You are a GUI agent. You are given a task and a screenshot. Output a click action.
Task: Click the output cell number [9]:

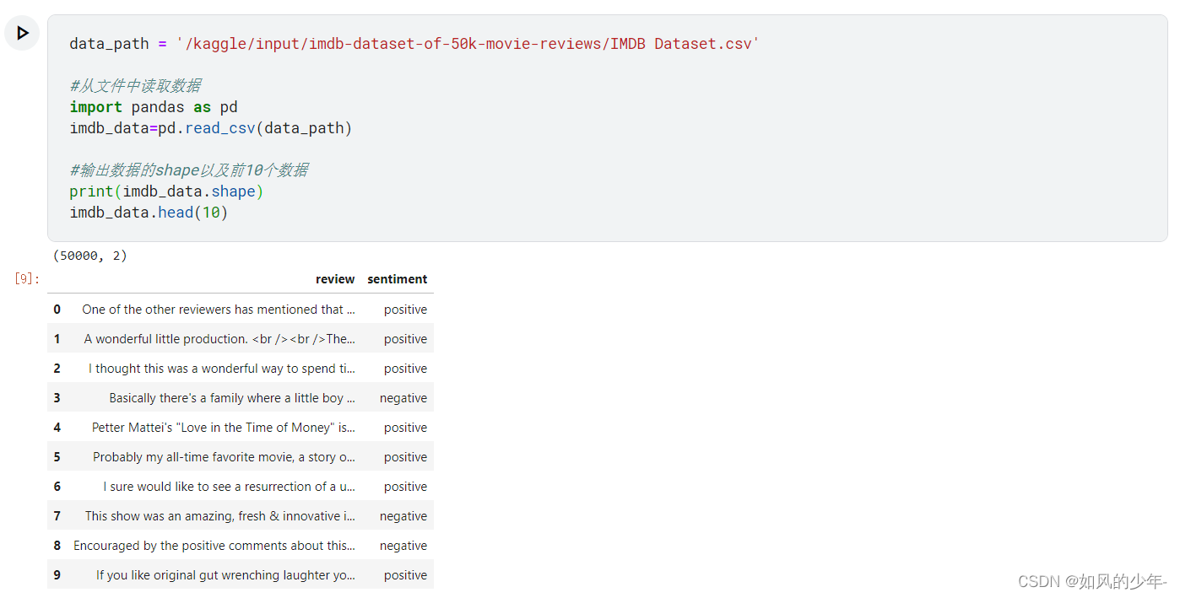[27, 278]
